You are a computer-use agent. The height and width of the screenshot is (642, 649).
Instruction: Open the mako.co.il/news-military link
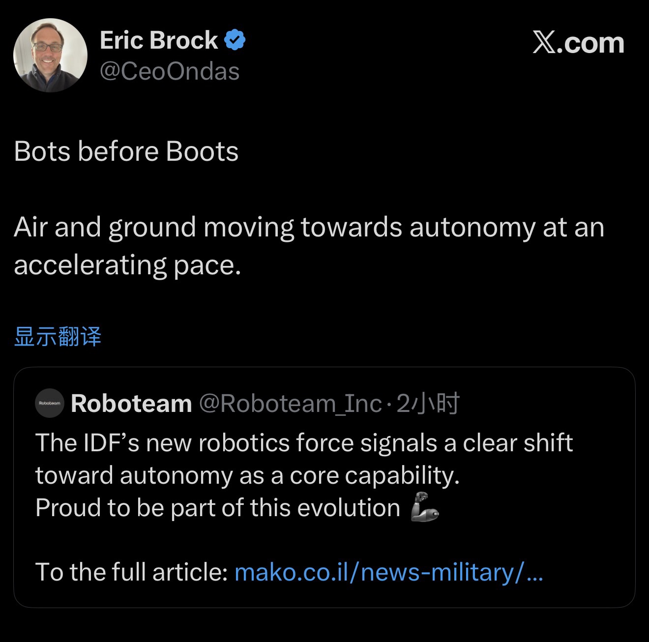point(389,572)
